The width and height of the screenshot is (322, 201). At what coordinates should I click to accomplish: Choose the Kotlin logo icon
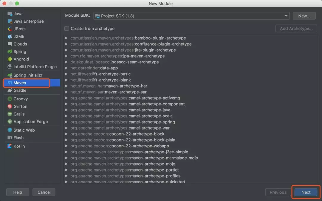coord(10,146)
